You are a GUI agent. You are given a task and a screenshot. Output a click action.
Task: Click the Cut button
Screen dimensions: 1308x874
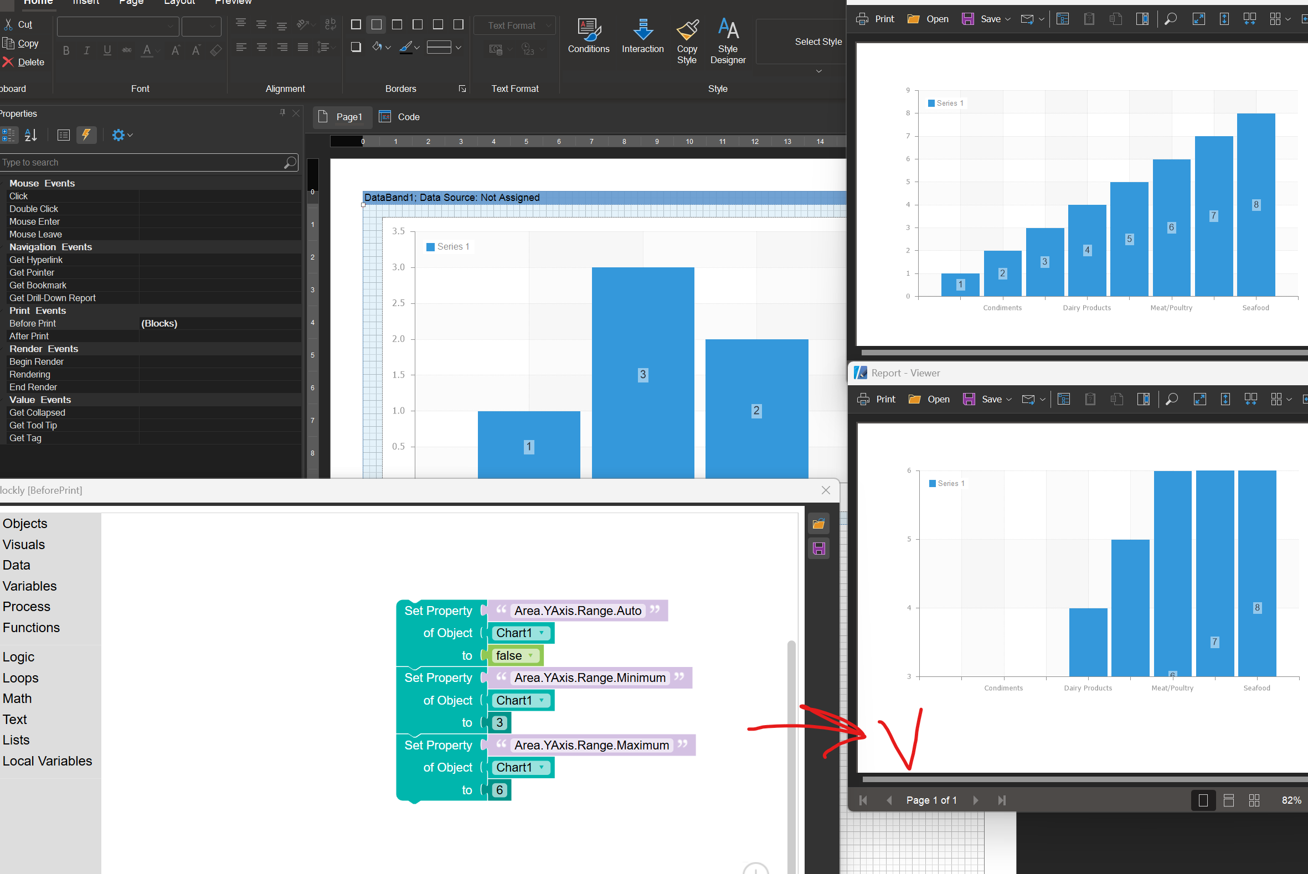point(18,24)
